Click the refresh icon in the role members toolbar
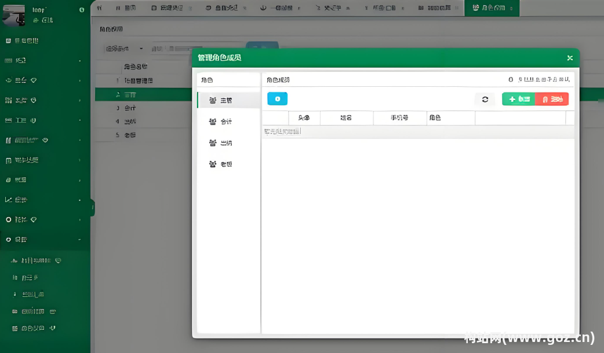604x353 pixels. pos(485,99)
